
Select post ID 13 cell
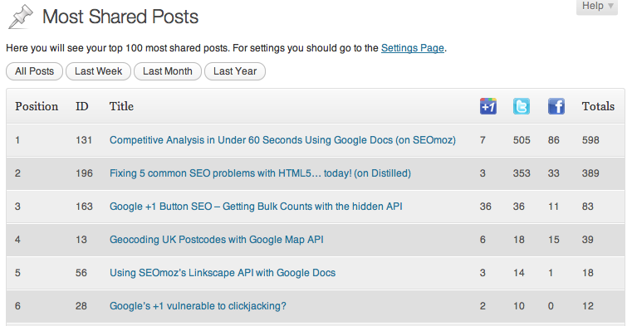pyautogui.click(x=81, y=240)
